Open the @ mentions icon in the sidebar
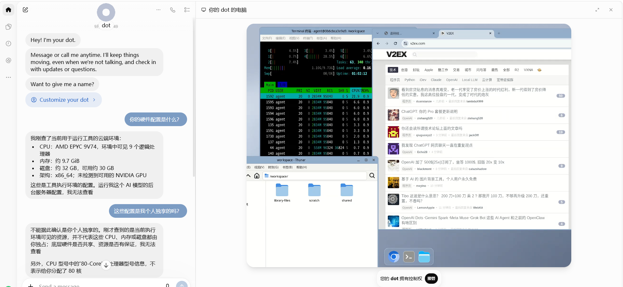 tap(8, 60)
